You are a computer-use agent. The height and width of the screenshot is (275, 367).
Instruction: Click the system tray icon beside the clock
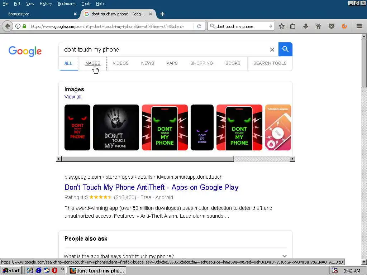tap(334, 271)
